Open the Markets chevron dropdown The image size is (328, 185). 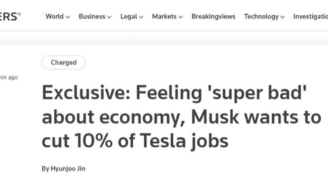(x=181, y=17)
